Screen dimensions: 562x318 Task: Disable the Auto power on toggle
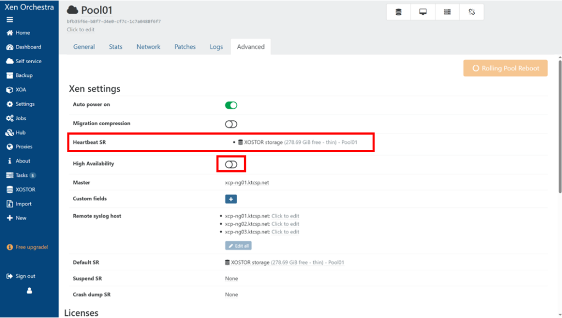point(231,105)
